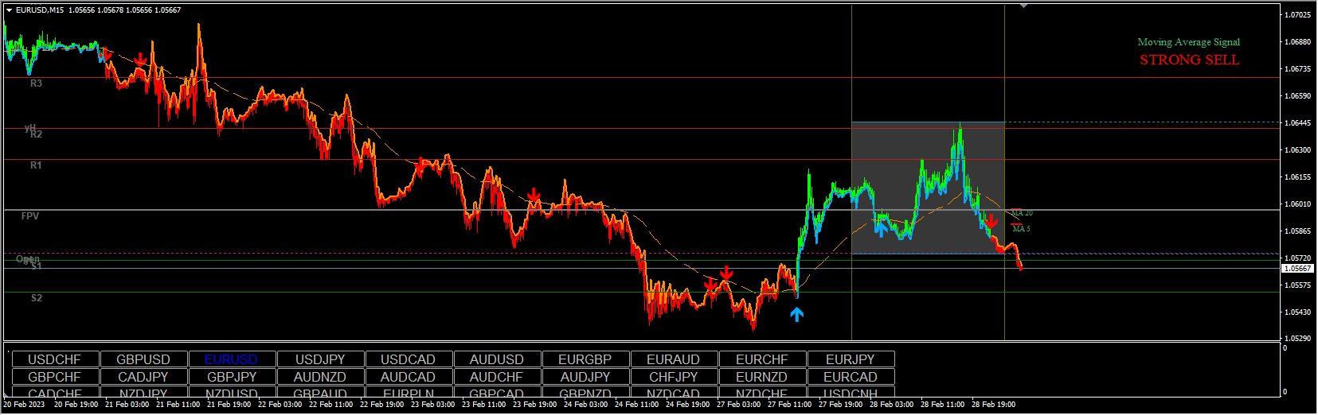Select the EURCAD button

pos(851,377)
